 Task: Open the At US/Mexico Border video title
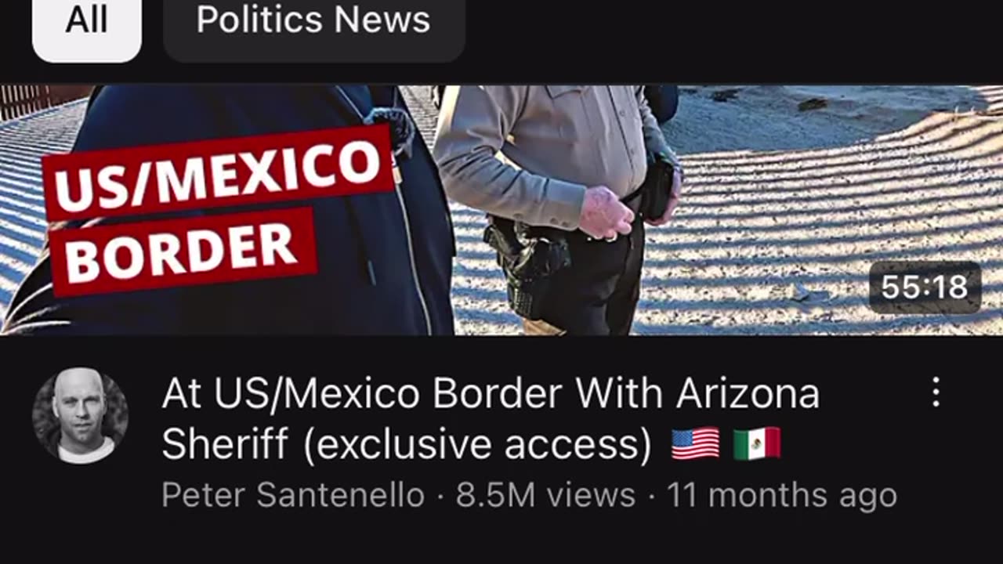(491, 418)
